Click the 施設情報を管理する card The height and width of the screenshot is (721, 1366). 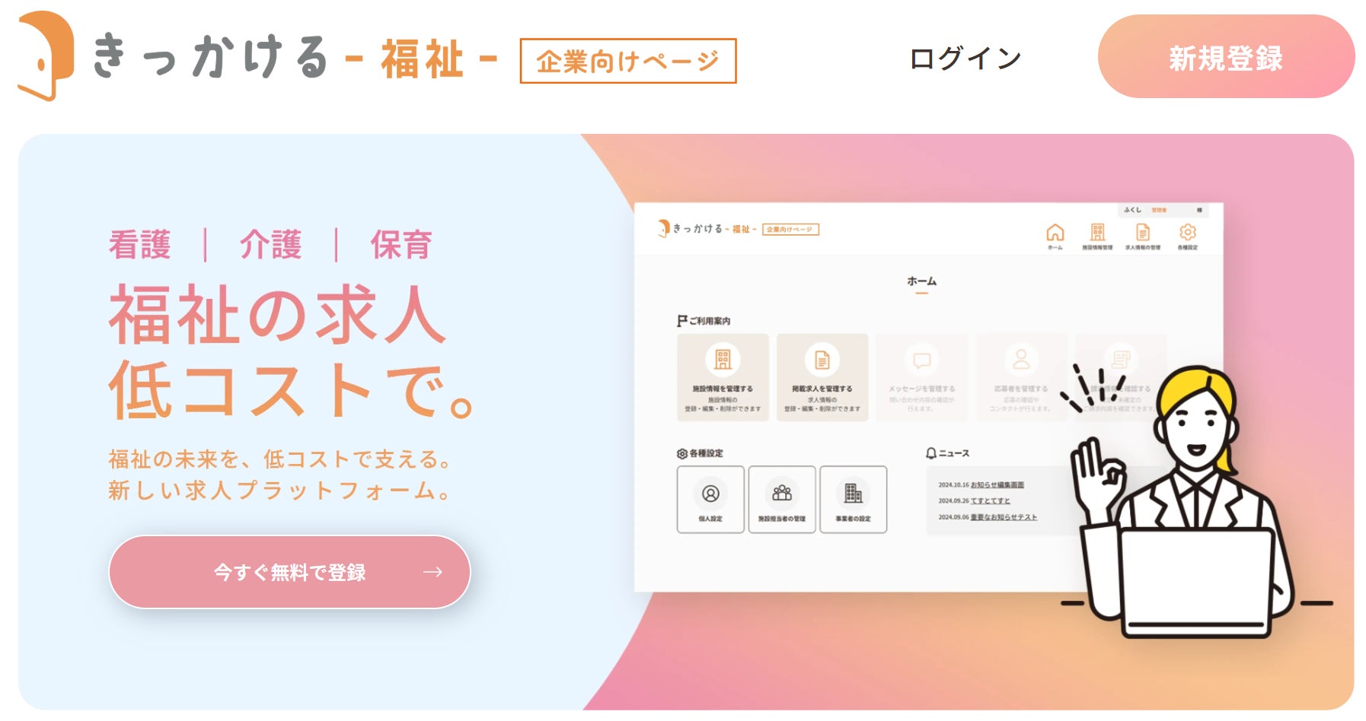723,377
